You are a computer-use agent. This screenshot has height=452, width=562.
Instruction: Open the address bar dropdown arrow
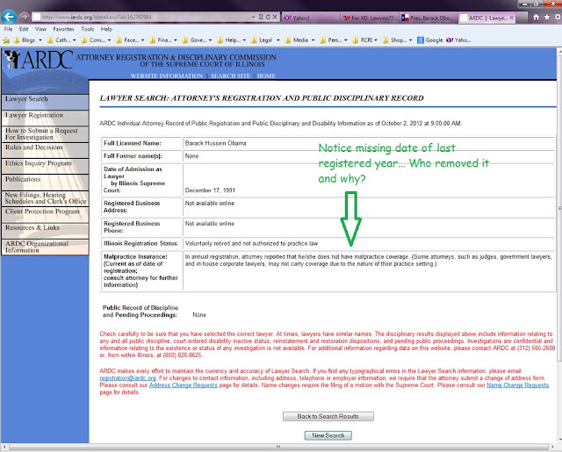click(x=254, y=17)
